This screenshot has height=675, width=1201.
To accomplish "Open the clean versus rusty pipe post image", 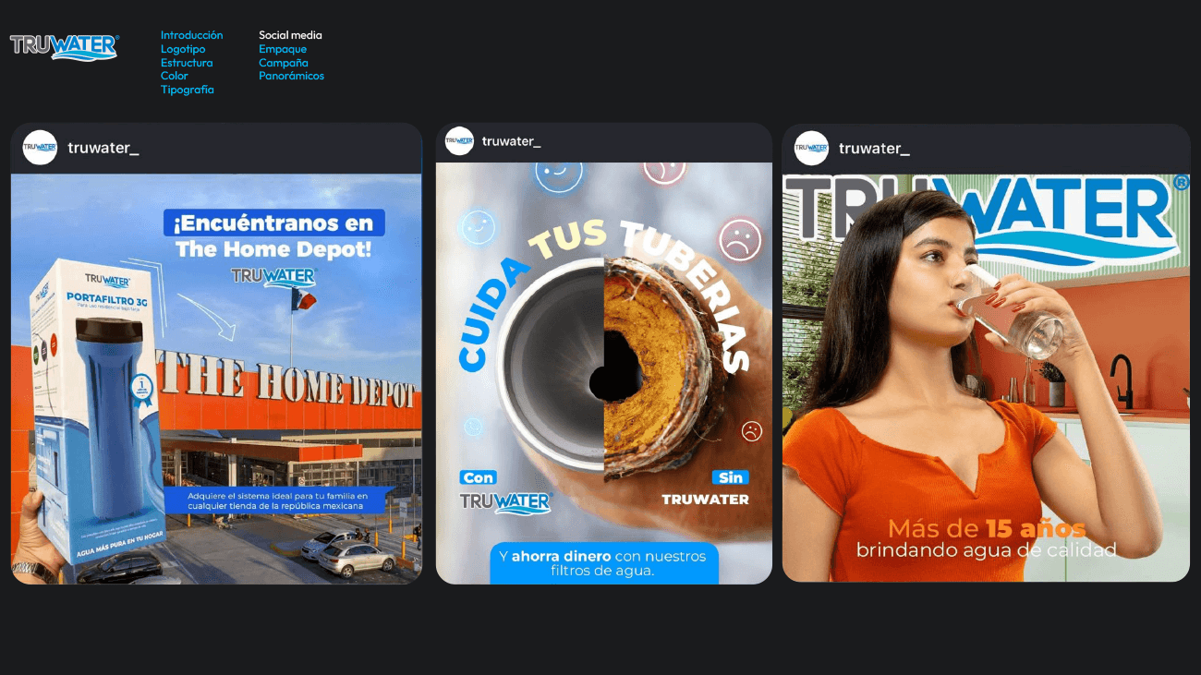I will click(x=604, y=373).
